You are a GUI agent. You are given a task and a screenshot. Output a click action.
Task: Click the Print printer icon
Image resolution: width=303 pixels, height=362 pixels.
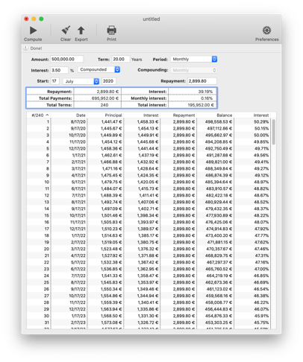coord(111,31)
